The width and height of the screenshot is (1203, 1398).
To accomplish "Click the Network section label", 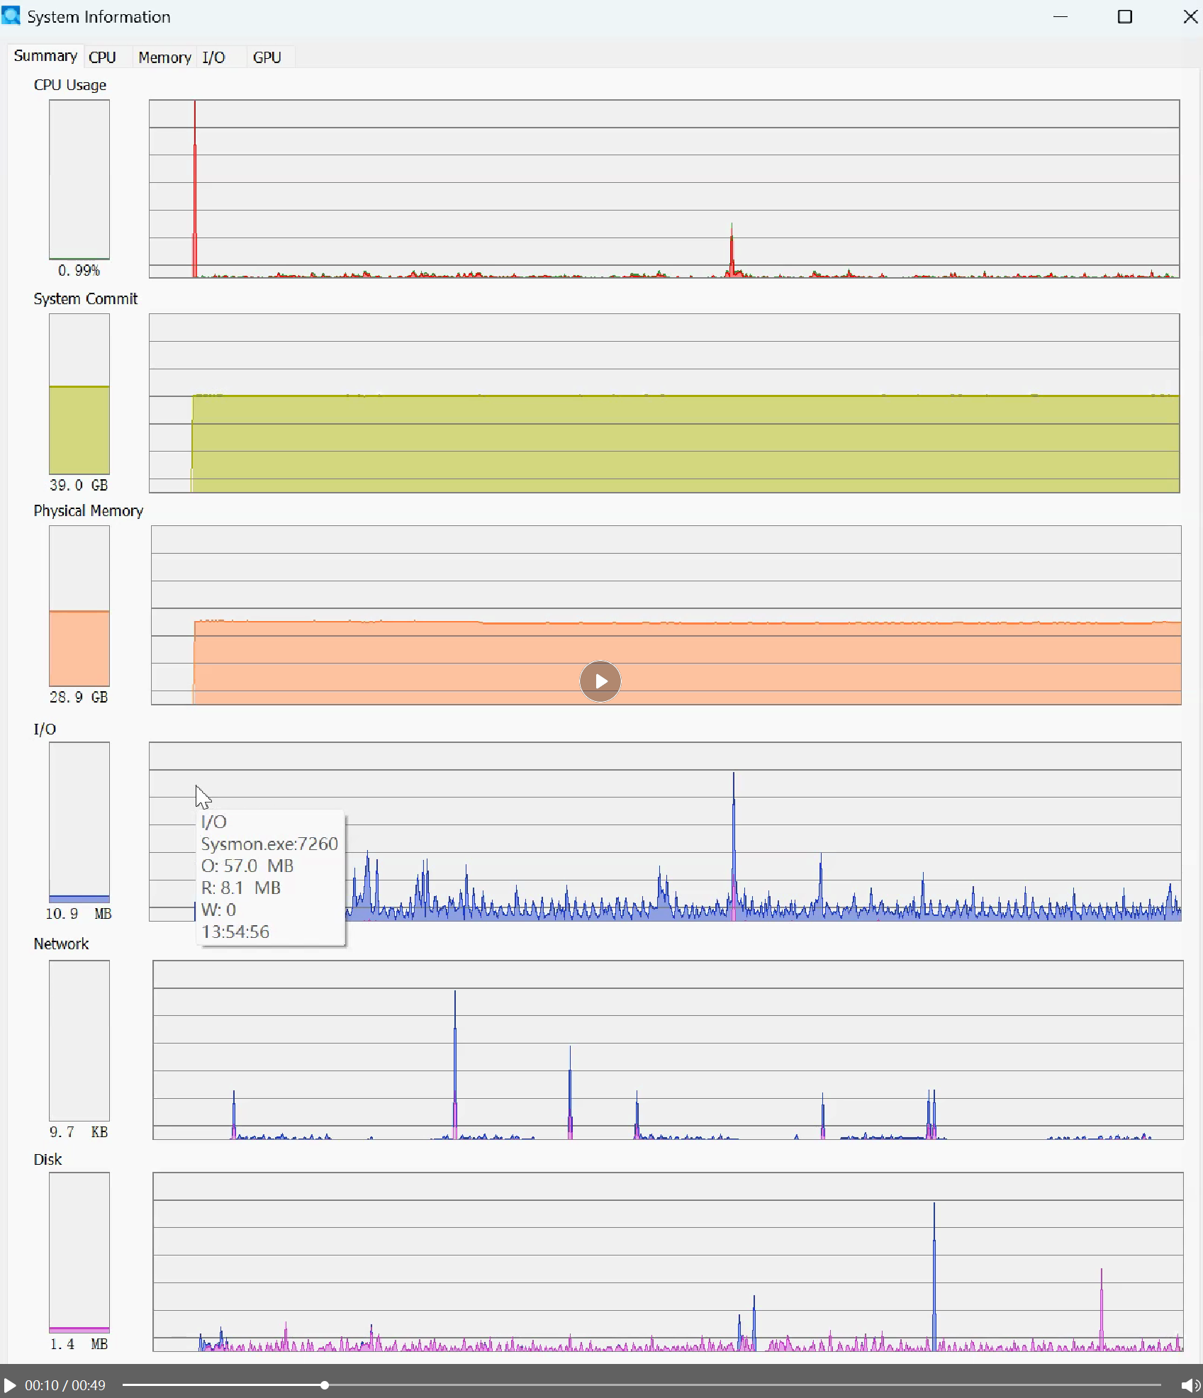I will point(61,944).
